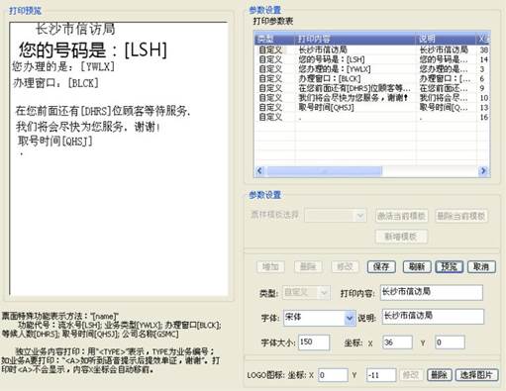Click the 保存 button
The height and width of the screenshot is (391, 506).
click(381, 266)
